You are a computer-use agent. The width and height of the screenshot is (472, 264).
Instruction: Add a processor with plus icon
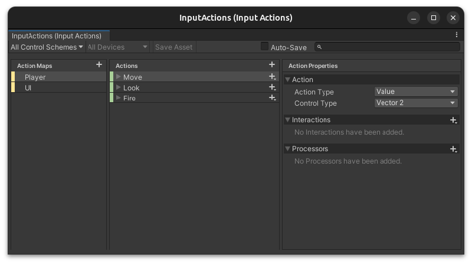click(x=454, y=149)
